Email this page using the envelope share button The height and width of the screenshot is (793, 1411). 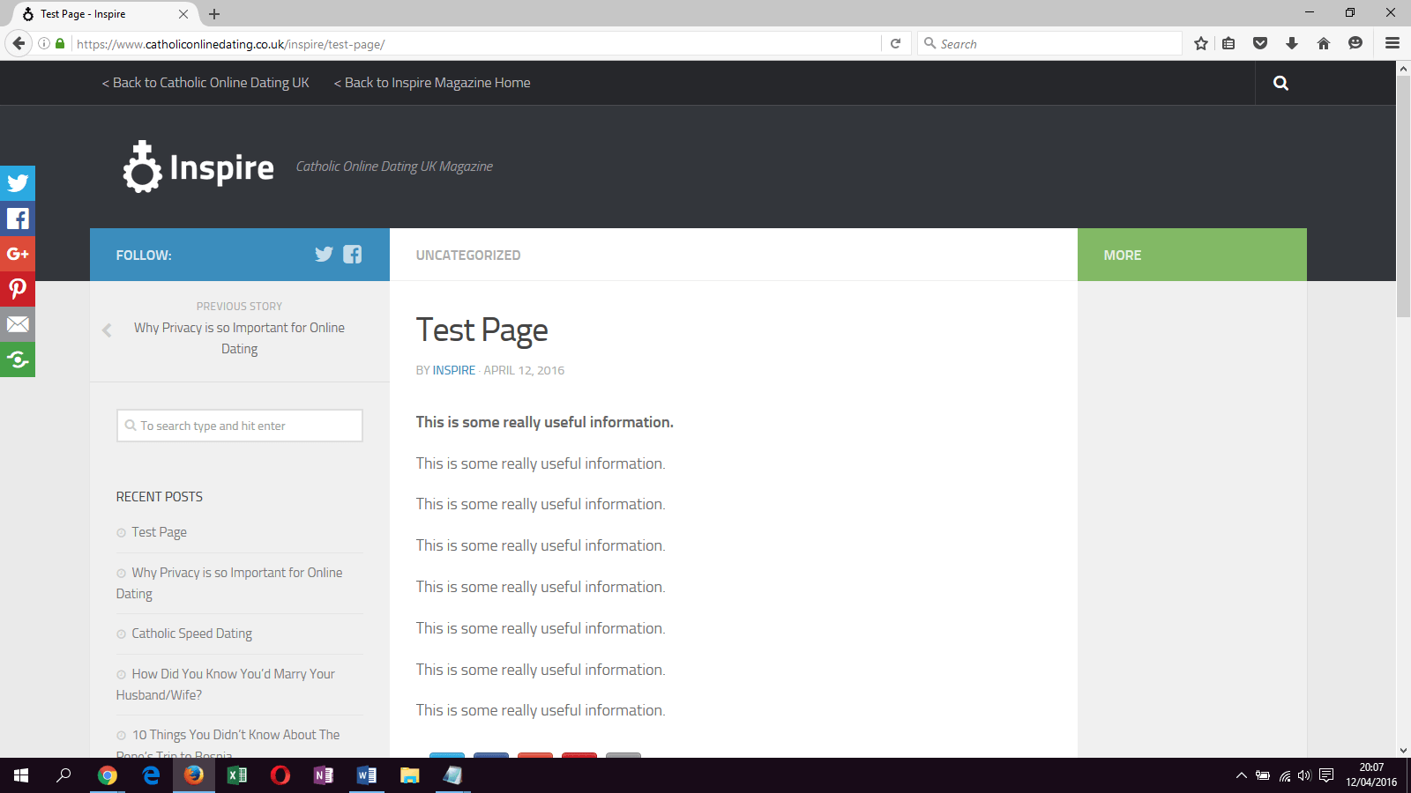click(18, 324)
